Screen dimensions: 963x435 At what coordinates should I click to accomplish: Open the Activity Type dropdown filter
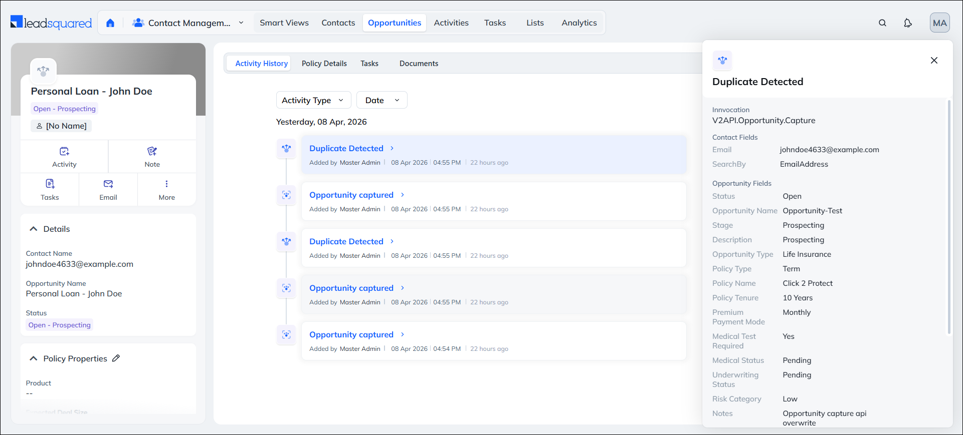tap(313, 100)
